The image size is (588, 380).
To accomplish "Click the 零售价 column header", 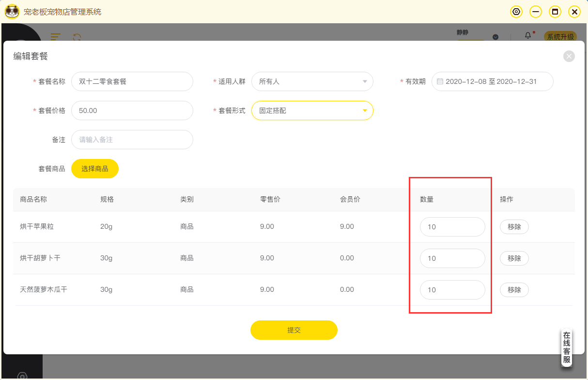I will point(270,199).
